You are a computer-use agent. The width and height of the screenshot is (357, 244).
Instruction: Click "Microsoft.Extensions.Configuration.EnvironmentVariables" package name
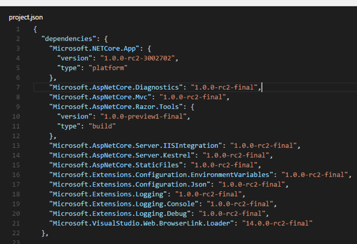pyautogui.click(x=161, y=175)
